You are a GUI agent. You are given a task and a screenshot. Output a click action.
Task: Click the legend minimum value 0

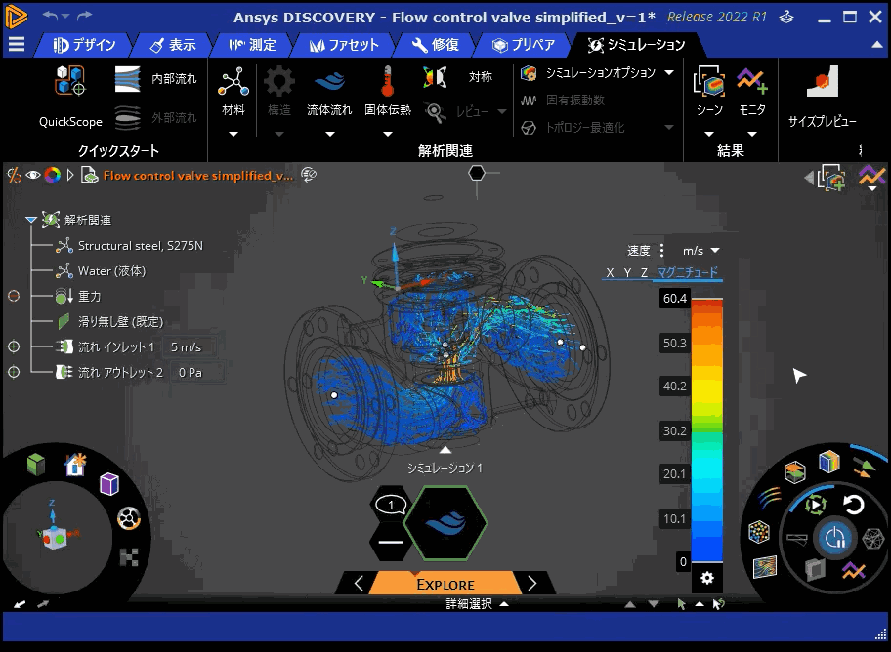coord(683,561)
